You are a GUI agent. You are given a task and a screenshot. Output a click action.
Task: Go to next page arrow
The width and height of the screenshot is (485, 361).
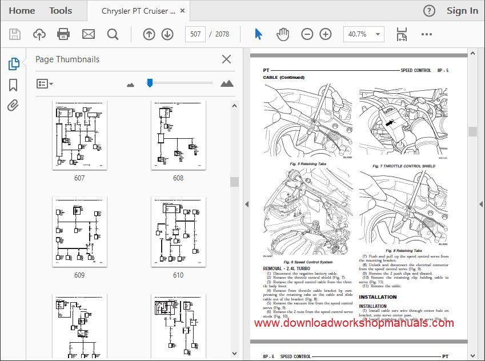tap(167, 34)
